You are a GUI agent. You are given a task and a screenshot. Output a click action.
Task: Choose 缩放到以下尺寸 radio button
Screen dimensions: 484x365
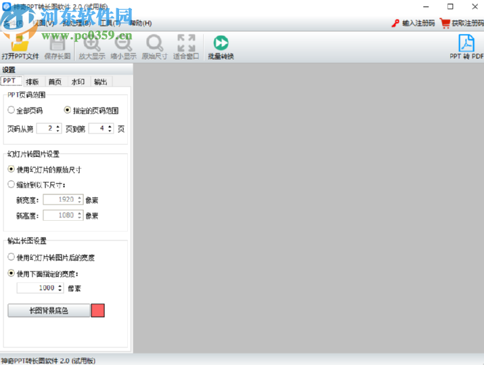[x=11, y=184]
